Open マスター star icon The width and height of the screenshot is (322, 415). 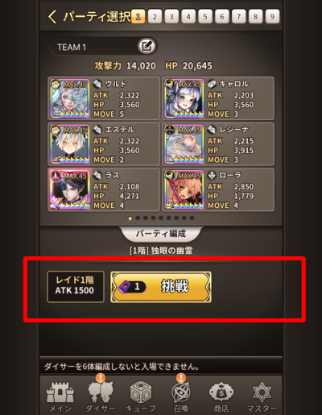(262, 396)
